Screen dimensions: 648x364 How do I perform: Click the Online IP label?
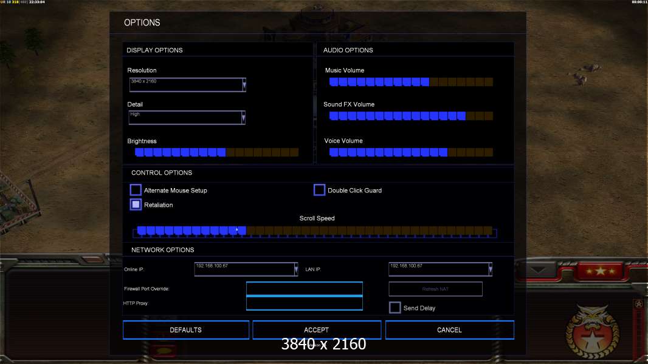(x=134, y=269)
